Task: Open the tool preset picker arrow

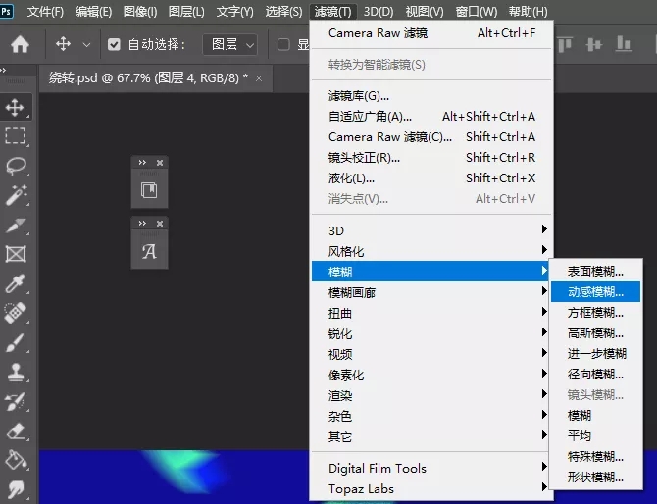Action: click(x=86, y=44)
